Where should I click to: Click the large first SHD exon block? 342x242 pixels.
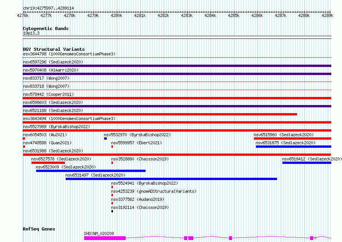pyautogui.click(x=105, y=238)
